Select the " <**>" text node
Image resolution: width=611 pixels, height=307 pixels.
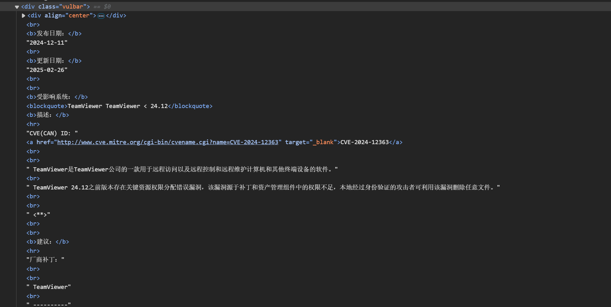pos(38,215)
